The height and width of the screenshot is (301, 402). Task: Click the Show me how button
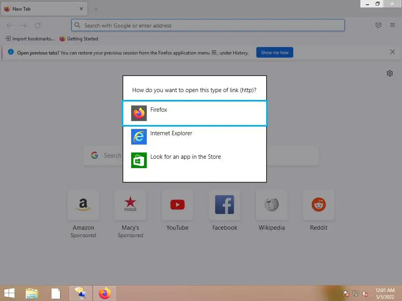click(274, 53)
